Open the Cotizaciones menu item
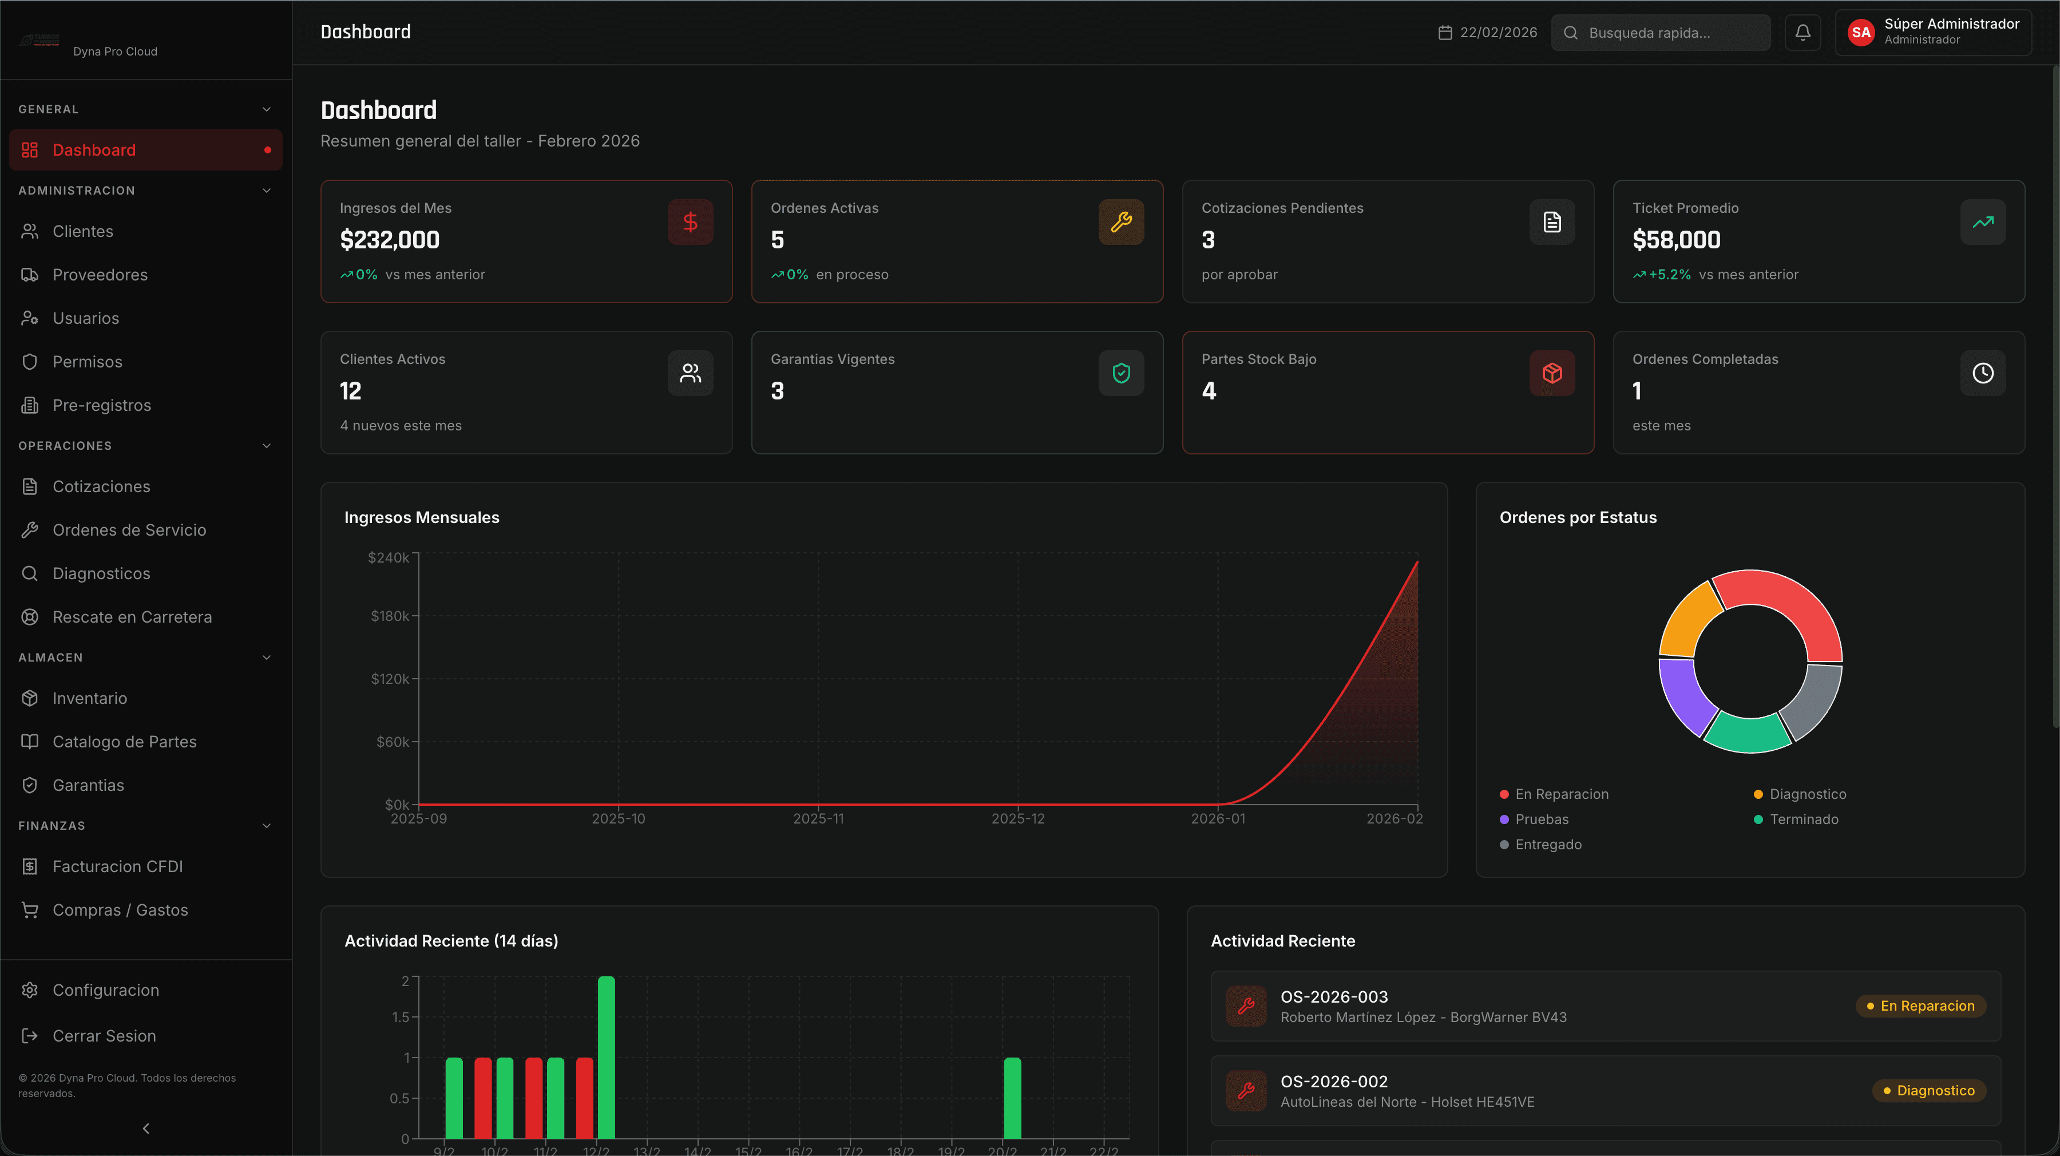2060x1156 pixels. 101,486
